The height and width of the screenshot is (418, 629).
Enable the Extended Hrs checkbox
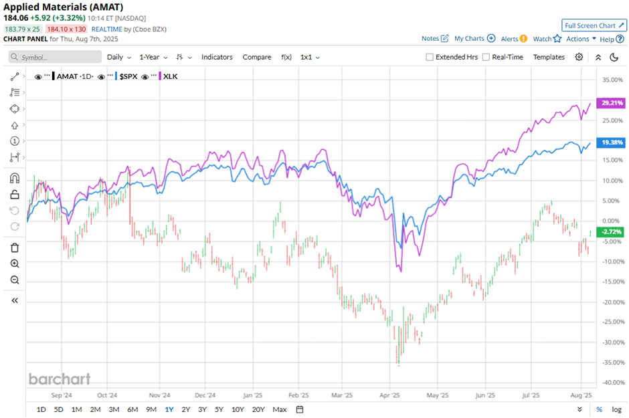(x=429, y=58)
